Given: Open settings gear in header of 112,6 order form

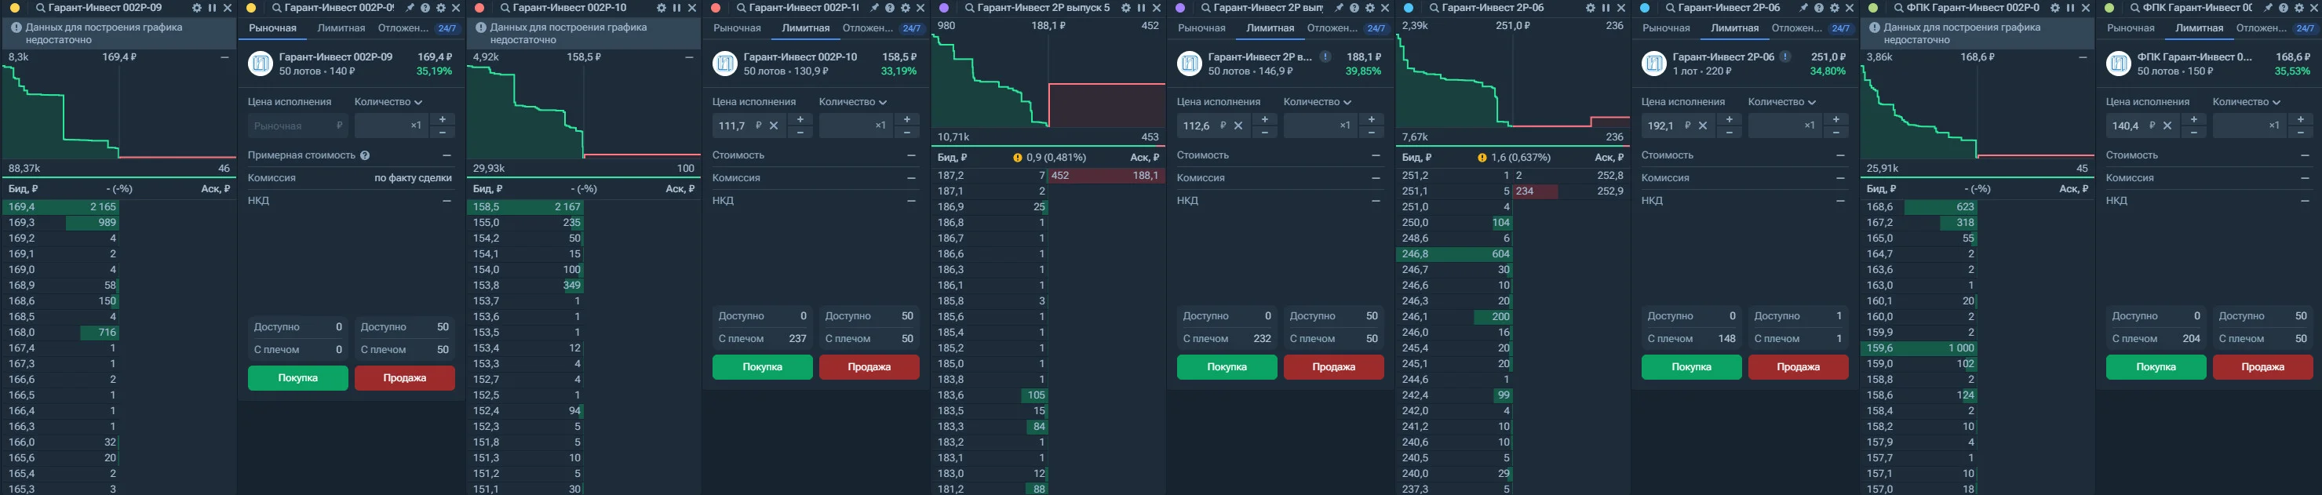Looking at the screenshot, I should [1369, 7].
